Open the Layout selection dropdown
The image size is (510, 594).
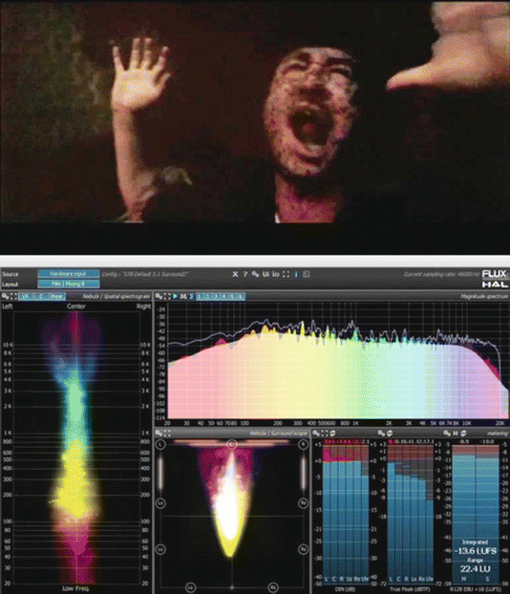(x=69, y=284)
